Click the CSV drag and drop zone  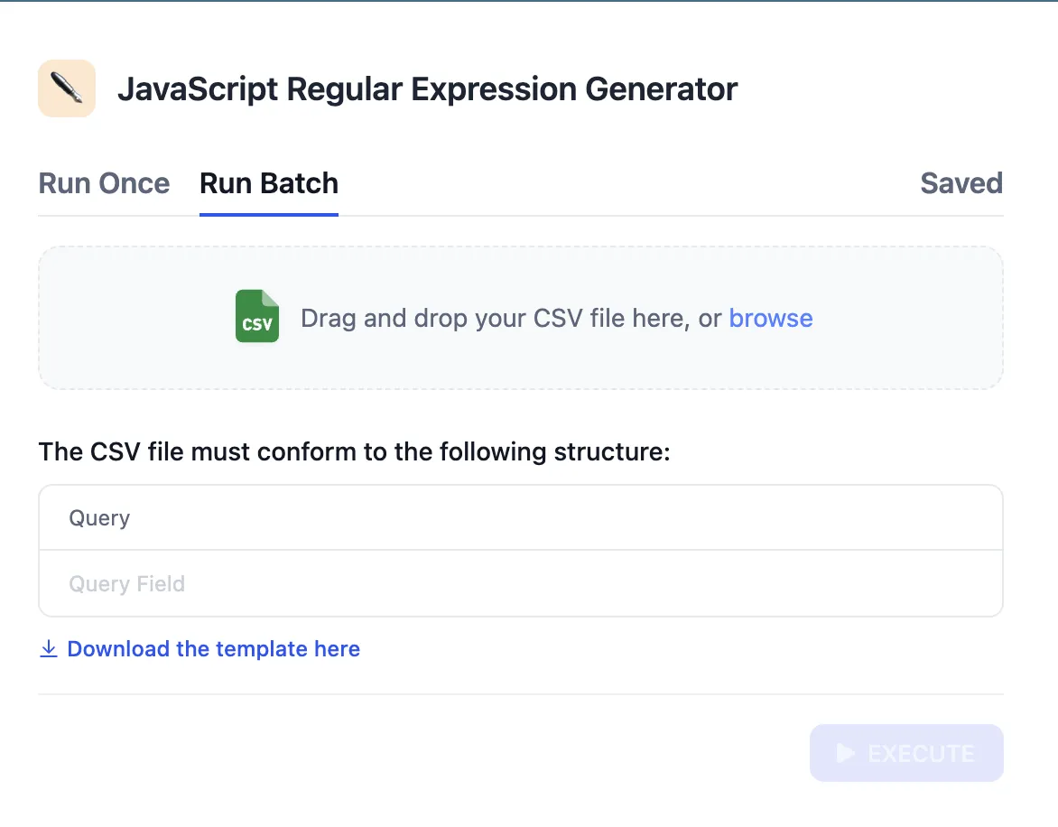point(520,361)
